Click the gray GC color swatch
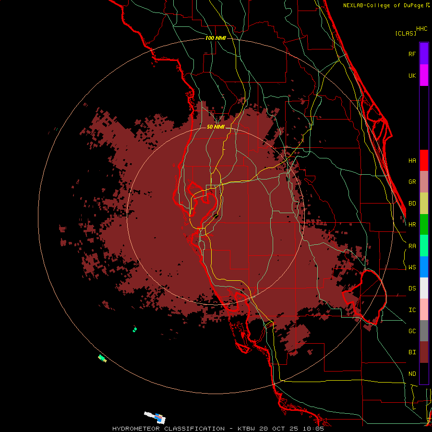This screenshot has width=432, height=432. click(x=424, y=331)
